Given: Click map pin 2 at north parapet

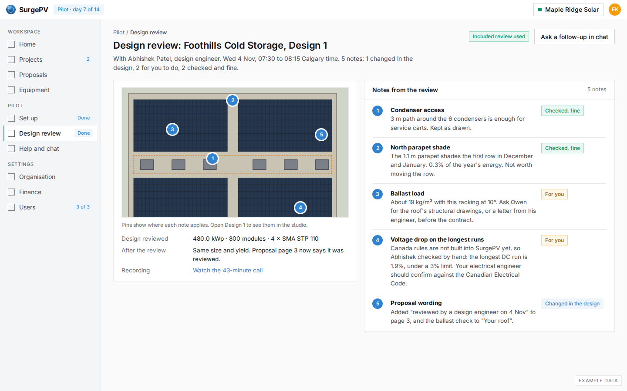Looking at the screenshot, I should [233, 100].
